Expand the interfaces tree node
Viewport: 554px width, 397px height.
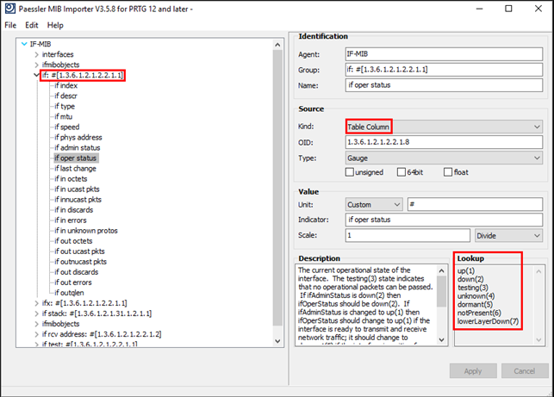coord(36,54)
